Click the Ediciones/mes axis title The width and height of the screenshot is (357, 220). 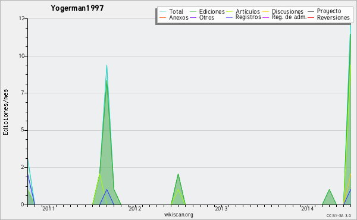[x=5, y=112]
